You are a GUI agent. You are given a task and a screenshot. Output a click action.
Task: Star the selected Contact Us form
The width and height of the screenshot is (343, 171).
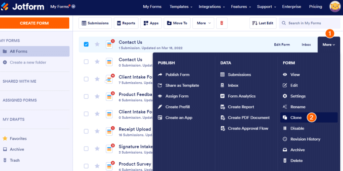[x=97, y=45]
